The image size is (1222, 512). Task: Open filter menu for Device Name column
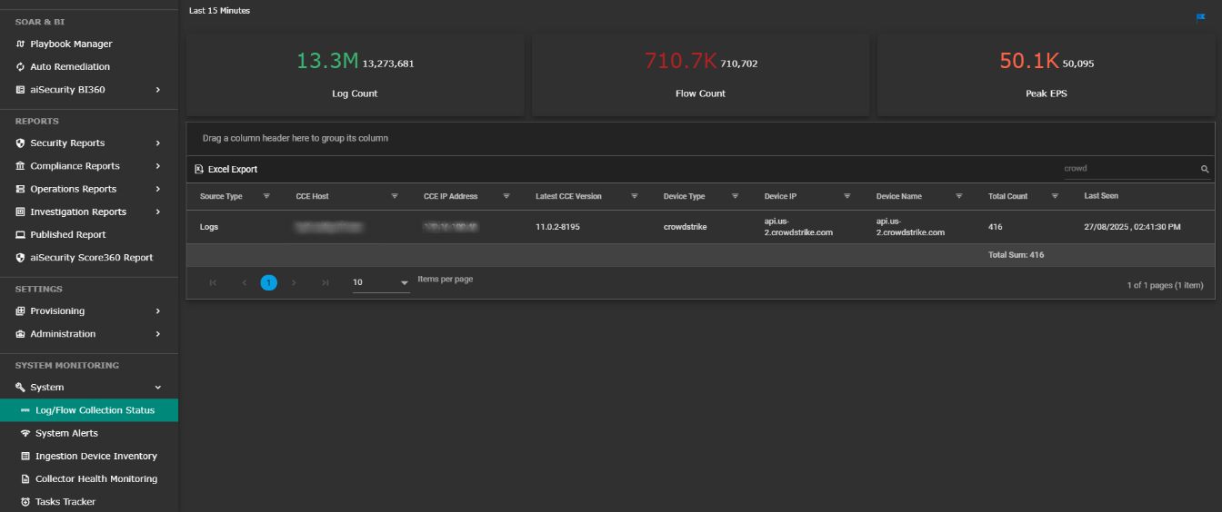point(958,196)
